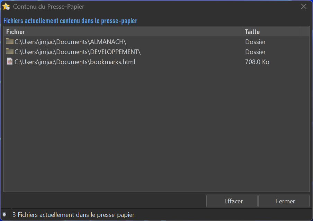The width and height of the screenshot is (313, 221).
Task: Click the star application icon in title bar
Action: coord(6,7)
